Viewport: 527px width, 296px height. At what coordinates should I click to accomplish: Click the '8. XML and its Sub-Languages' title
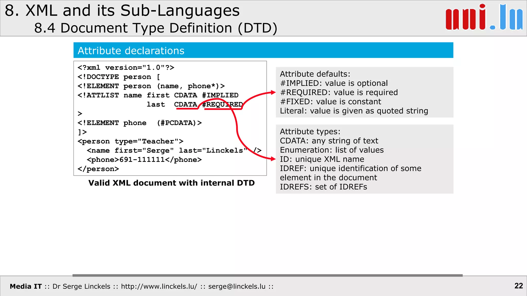[122, 11]
